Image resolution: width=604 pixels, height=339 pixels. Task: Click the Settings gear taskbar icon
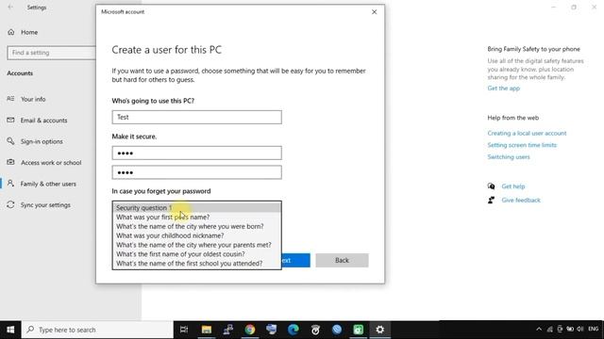tap(380, 330)
